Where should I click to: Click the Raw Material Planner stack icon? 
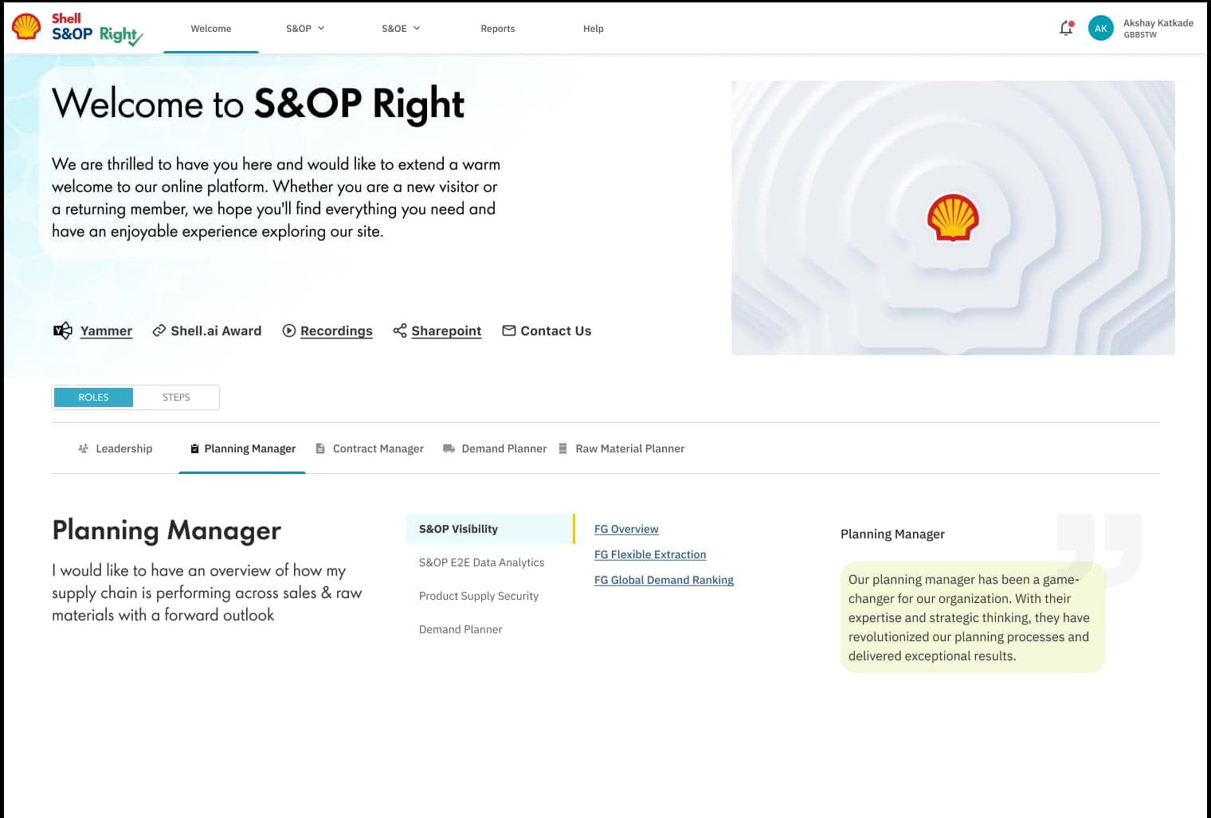(x=562, y=448)
